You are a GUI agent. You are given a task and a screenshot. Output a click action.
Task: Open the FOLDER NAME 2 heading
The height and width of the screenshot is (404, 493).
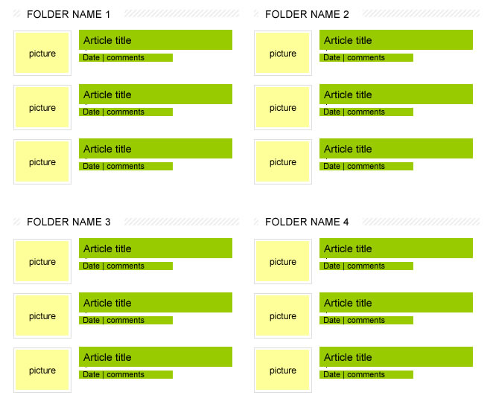[307, 14]
